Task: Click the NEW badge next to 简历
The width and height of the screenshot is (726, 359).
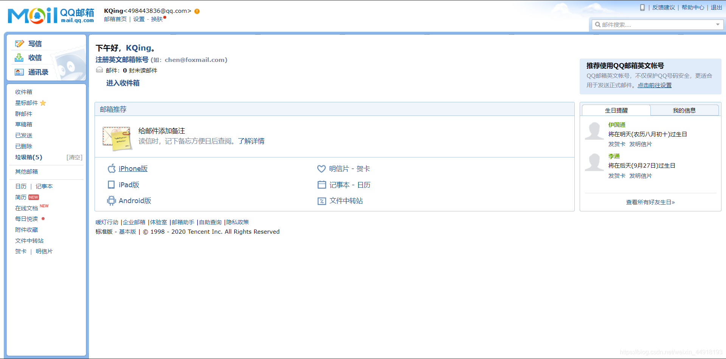Action: pos(34,197)
